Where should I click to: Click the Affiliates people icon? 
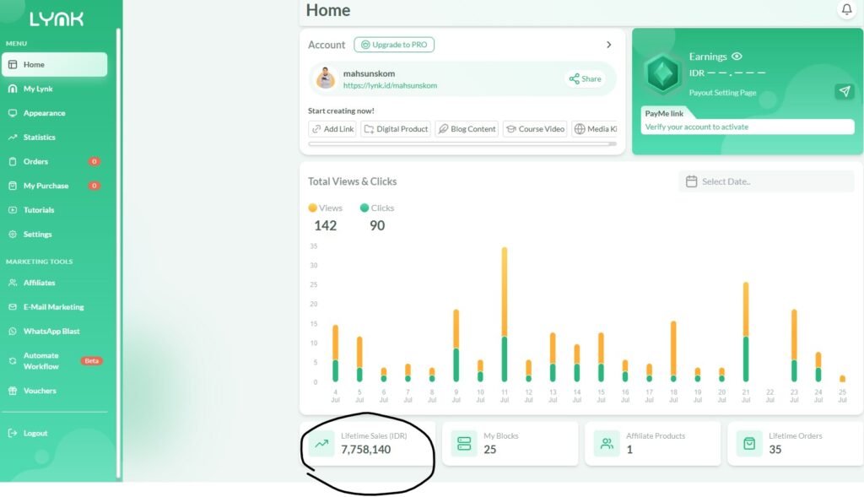(13, 283)
